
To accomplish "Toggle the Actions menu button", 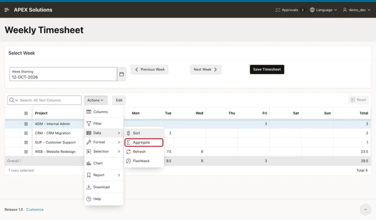I will tap(95, 100).
